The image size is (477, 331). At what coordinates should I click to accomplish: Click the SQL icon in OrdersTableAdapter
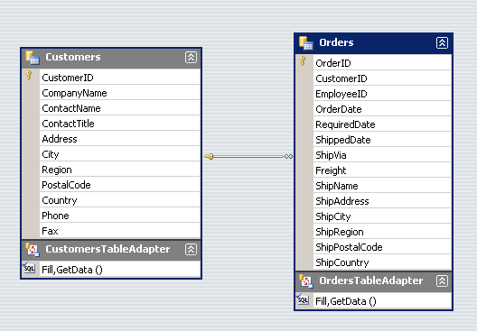pos(303,299)
